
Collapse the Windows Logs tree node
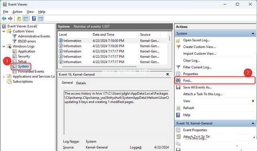coord(4,47)
